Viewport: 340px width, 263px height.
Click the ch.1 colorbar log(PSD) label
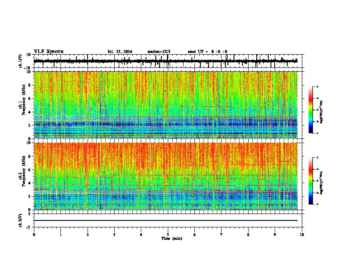(322, 112)
